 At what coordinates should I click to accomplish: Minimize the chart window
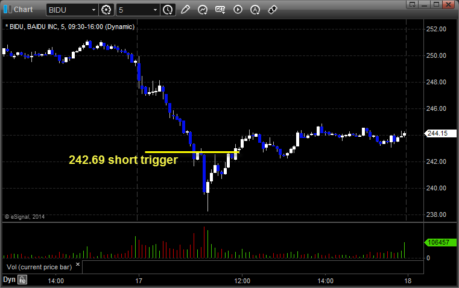pyautogui.click(x=425, y=4)
